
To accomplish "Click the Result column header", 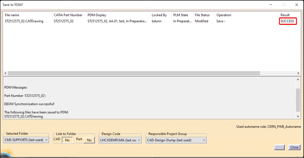I will tap(285, 15).
